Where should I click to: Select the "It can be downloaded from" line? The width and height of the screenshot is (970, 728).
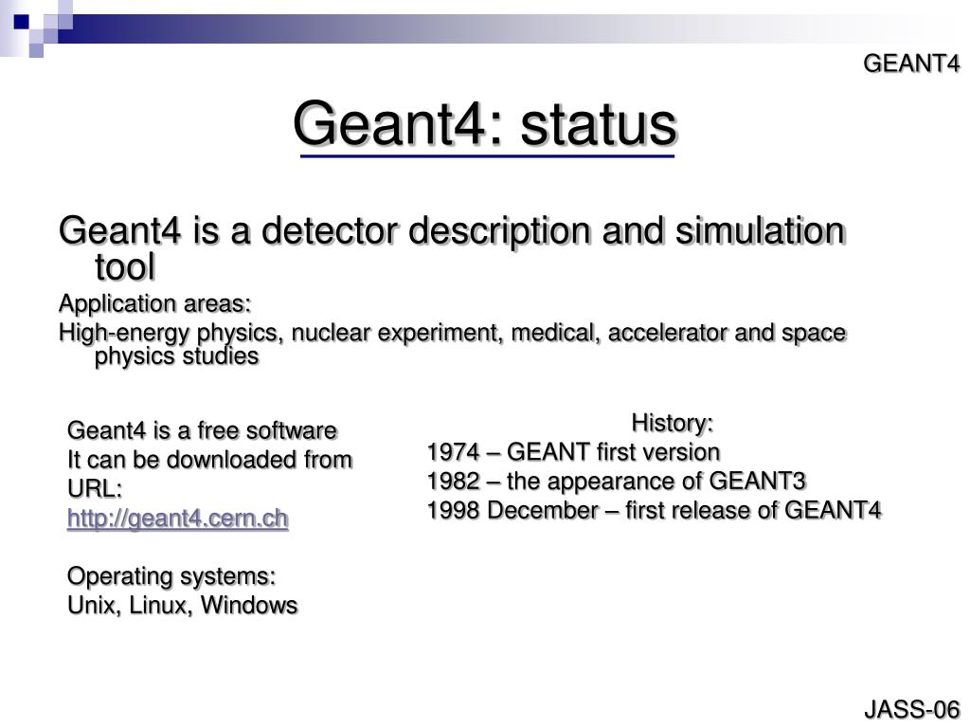pyautogui.click(x=209, y=460)
